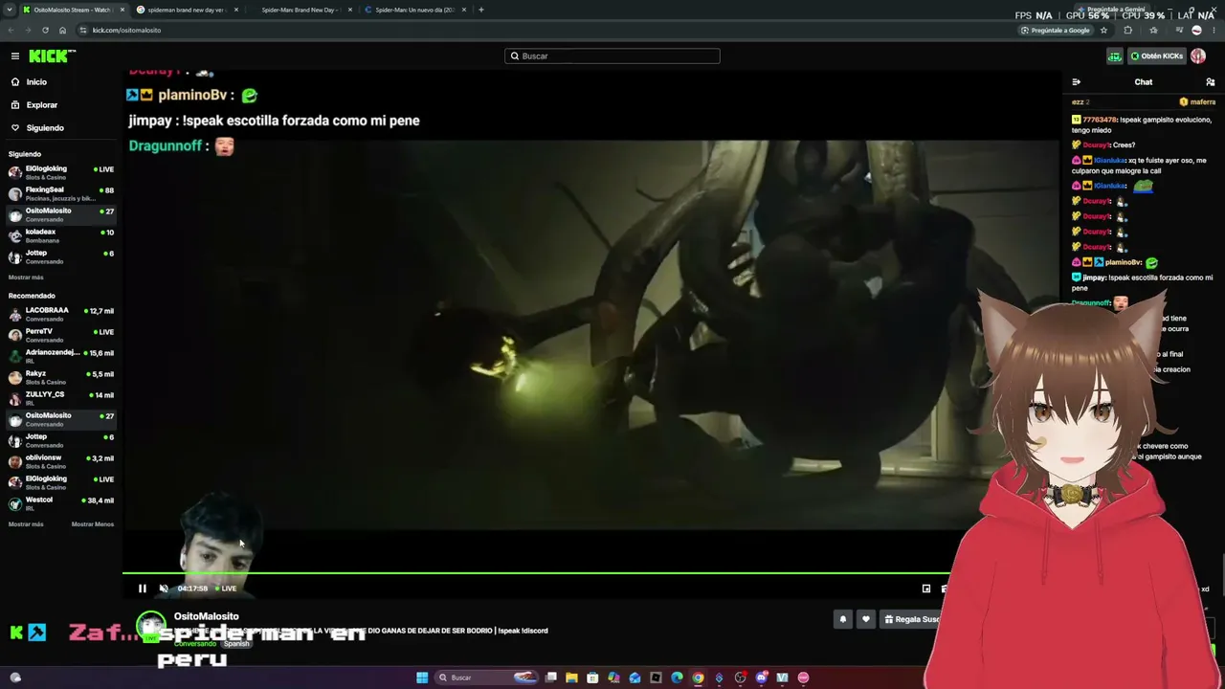This screenshot has width=1225, height=689.
Task: Enable notifications with the bell button
Action: [843, 619]
